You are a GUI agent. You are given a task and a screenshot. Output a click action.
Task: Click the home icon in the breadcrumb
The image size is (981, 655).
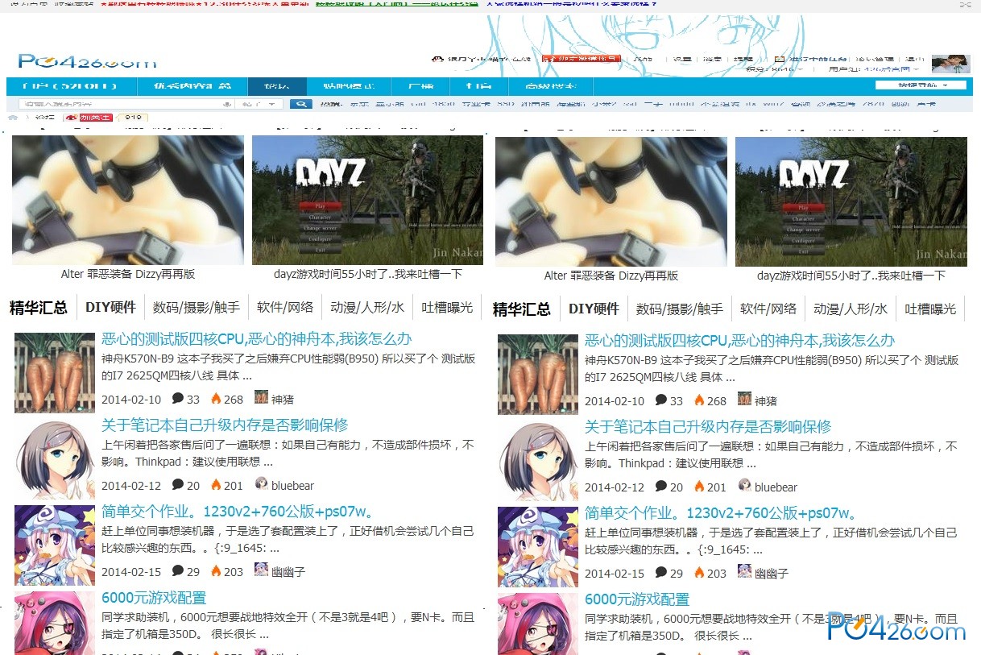click(13, 118)
